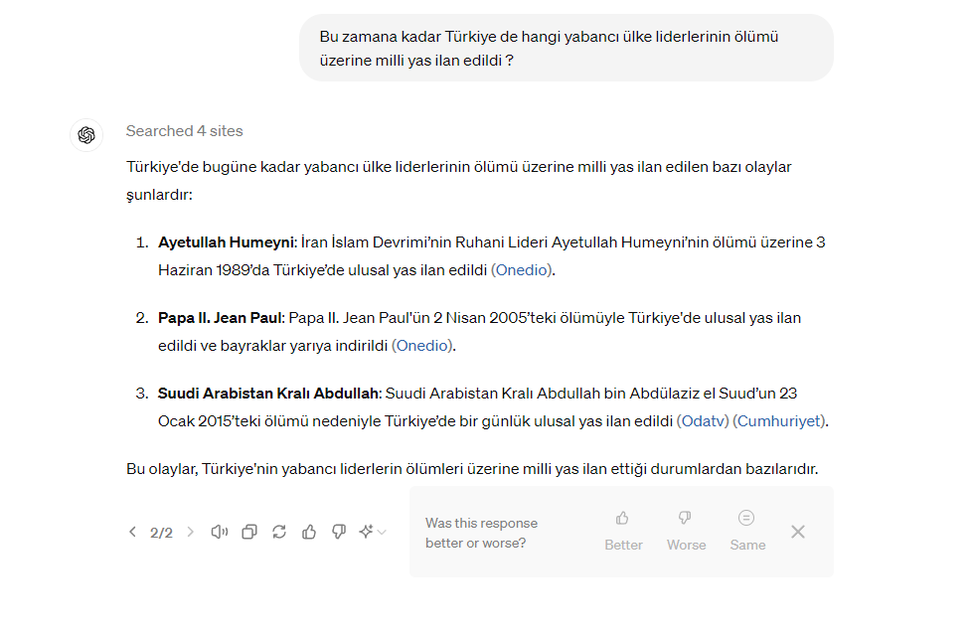Image resolution: width=972 pixels, height=638 pixels.
Task: Rate the response as Better
Action: 623,532
